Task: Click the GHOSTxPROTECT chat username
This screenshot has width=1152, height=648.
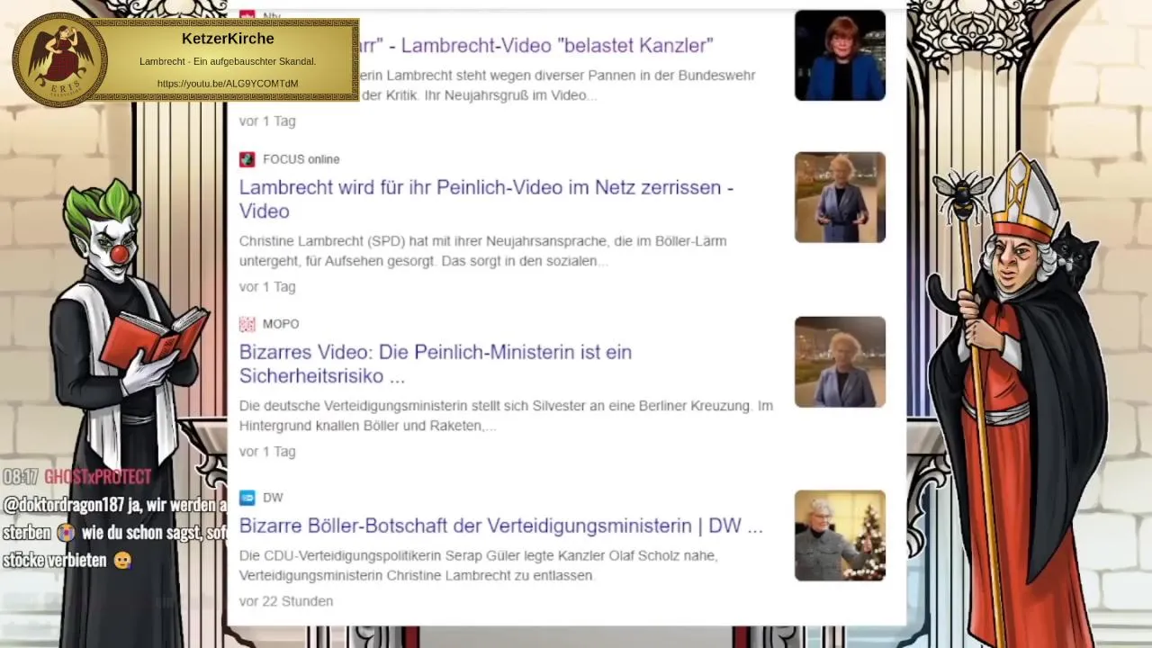Action: (98, 477)
